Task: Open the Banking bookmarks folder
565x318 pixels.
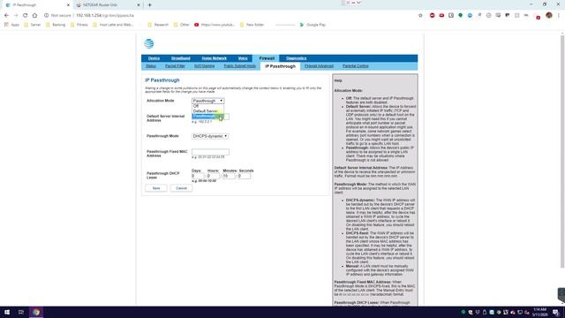Action: tap(56, 25)
